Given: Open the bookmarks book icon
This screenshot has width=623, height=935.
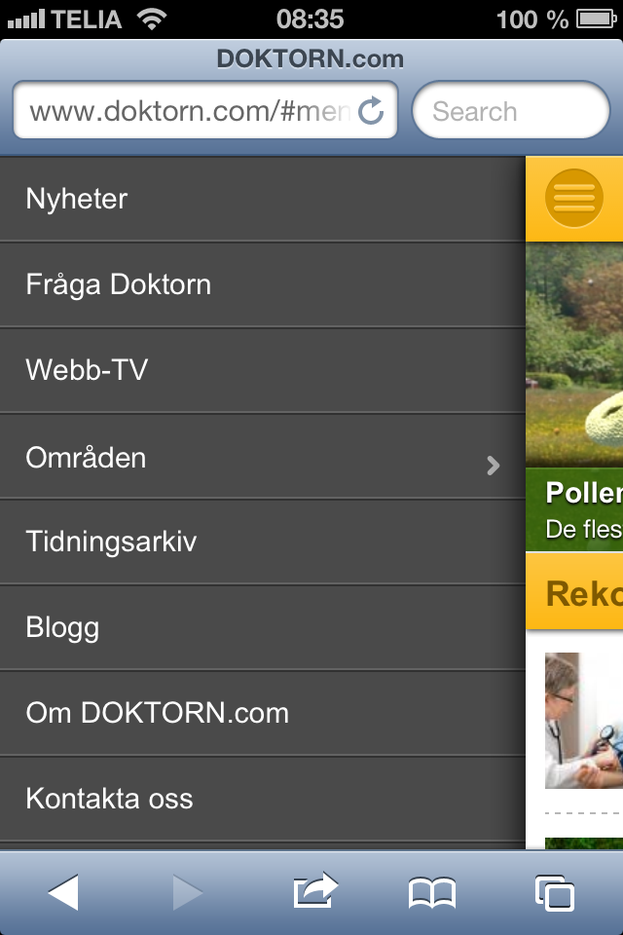Looking at the screenshot, I should click(x=432, y=892).
